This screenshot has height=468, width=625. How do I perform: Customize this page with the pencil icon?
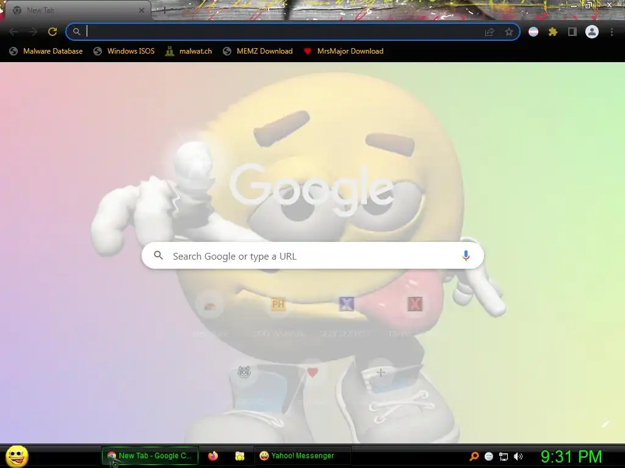pyautogui.click(x=605, y=424)
